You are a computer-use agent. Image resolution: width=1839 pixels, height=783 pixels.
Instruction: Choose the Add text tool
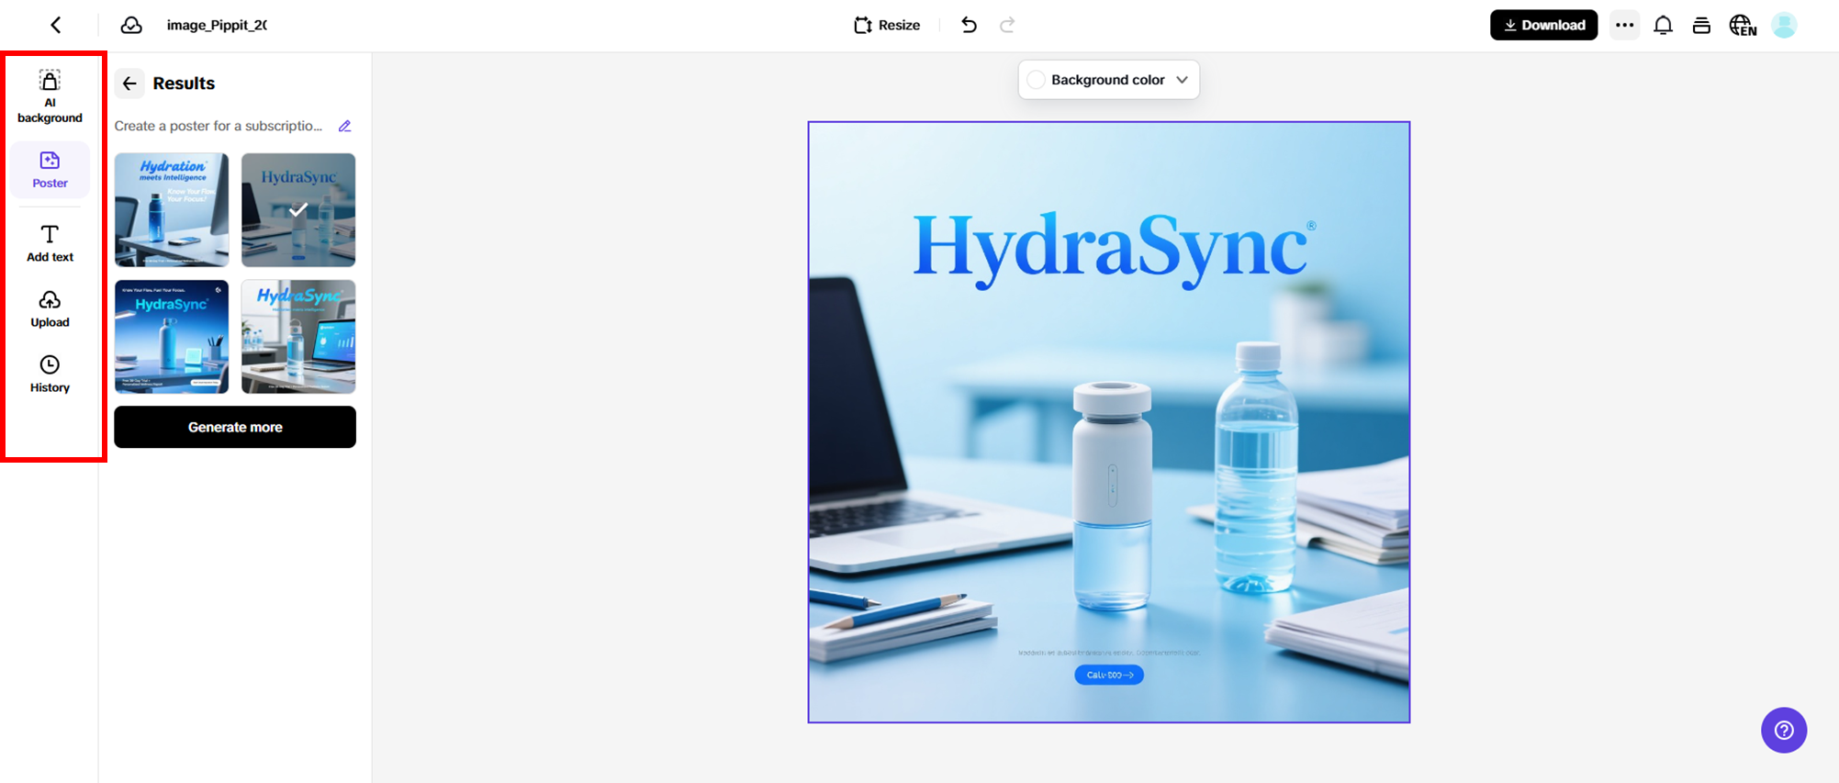click(x=50, y=243)
